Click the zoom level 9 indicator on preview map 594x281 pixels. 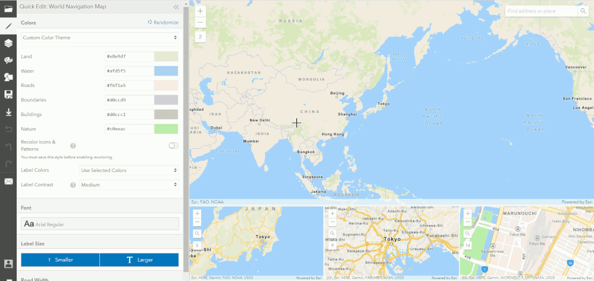pos(333,245)
